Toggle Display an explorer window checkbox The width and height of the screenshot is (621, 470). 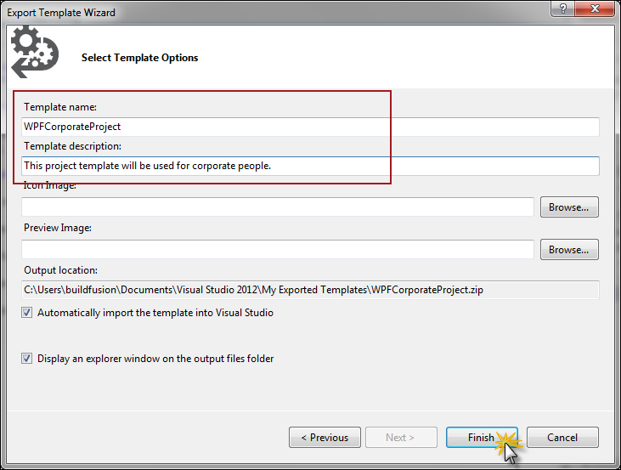(x=27, y=359)
